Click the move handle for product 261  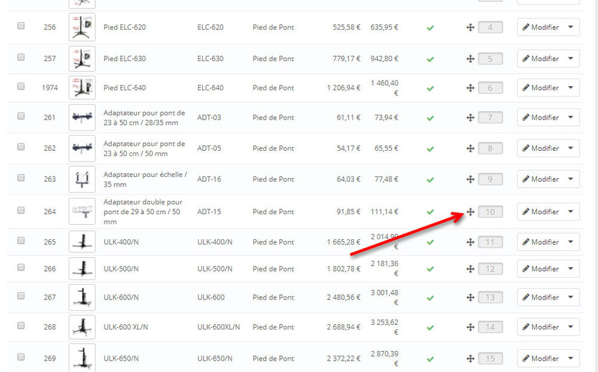pyautogui.click(x=470, y=117)
